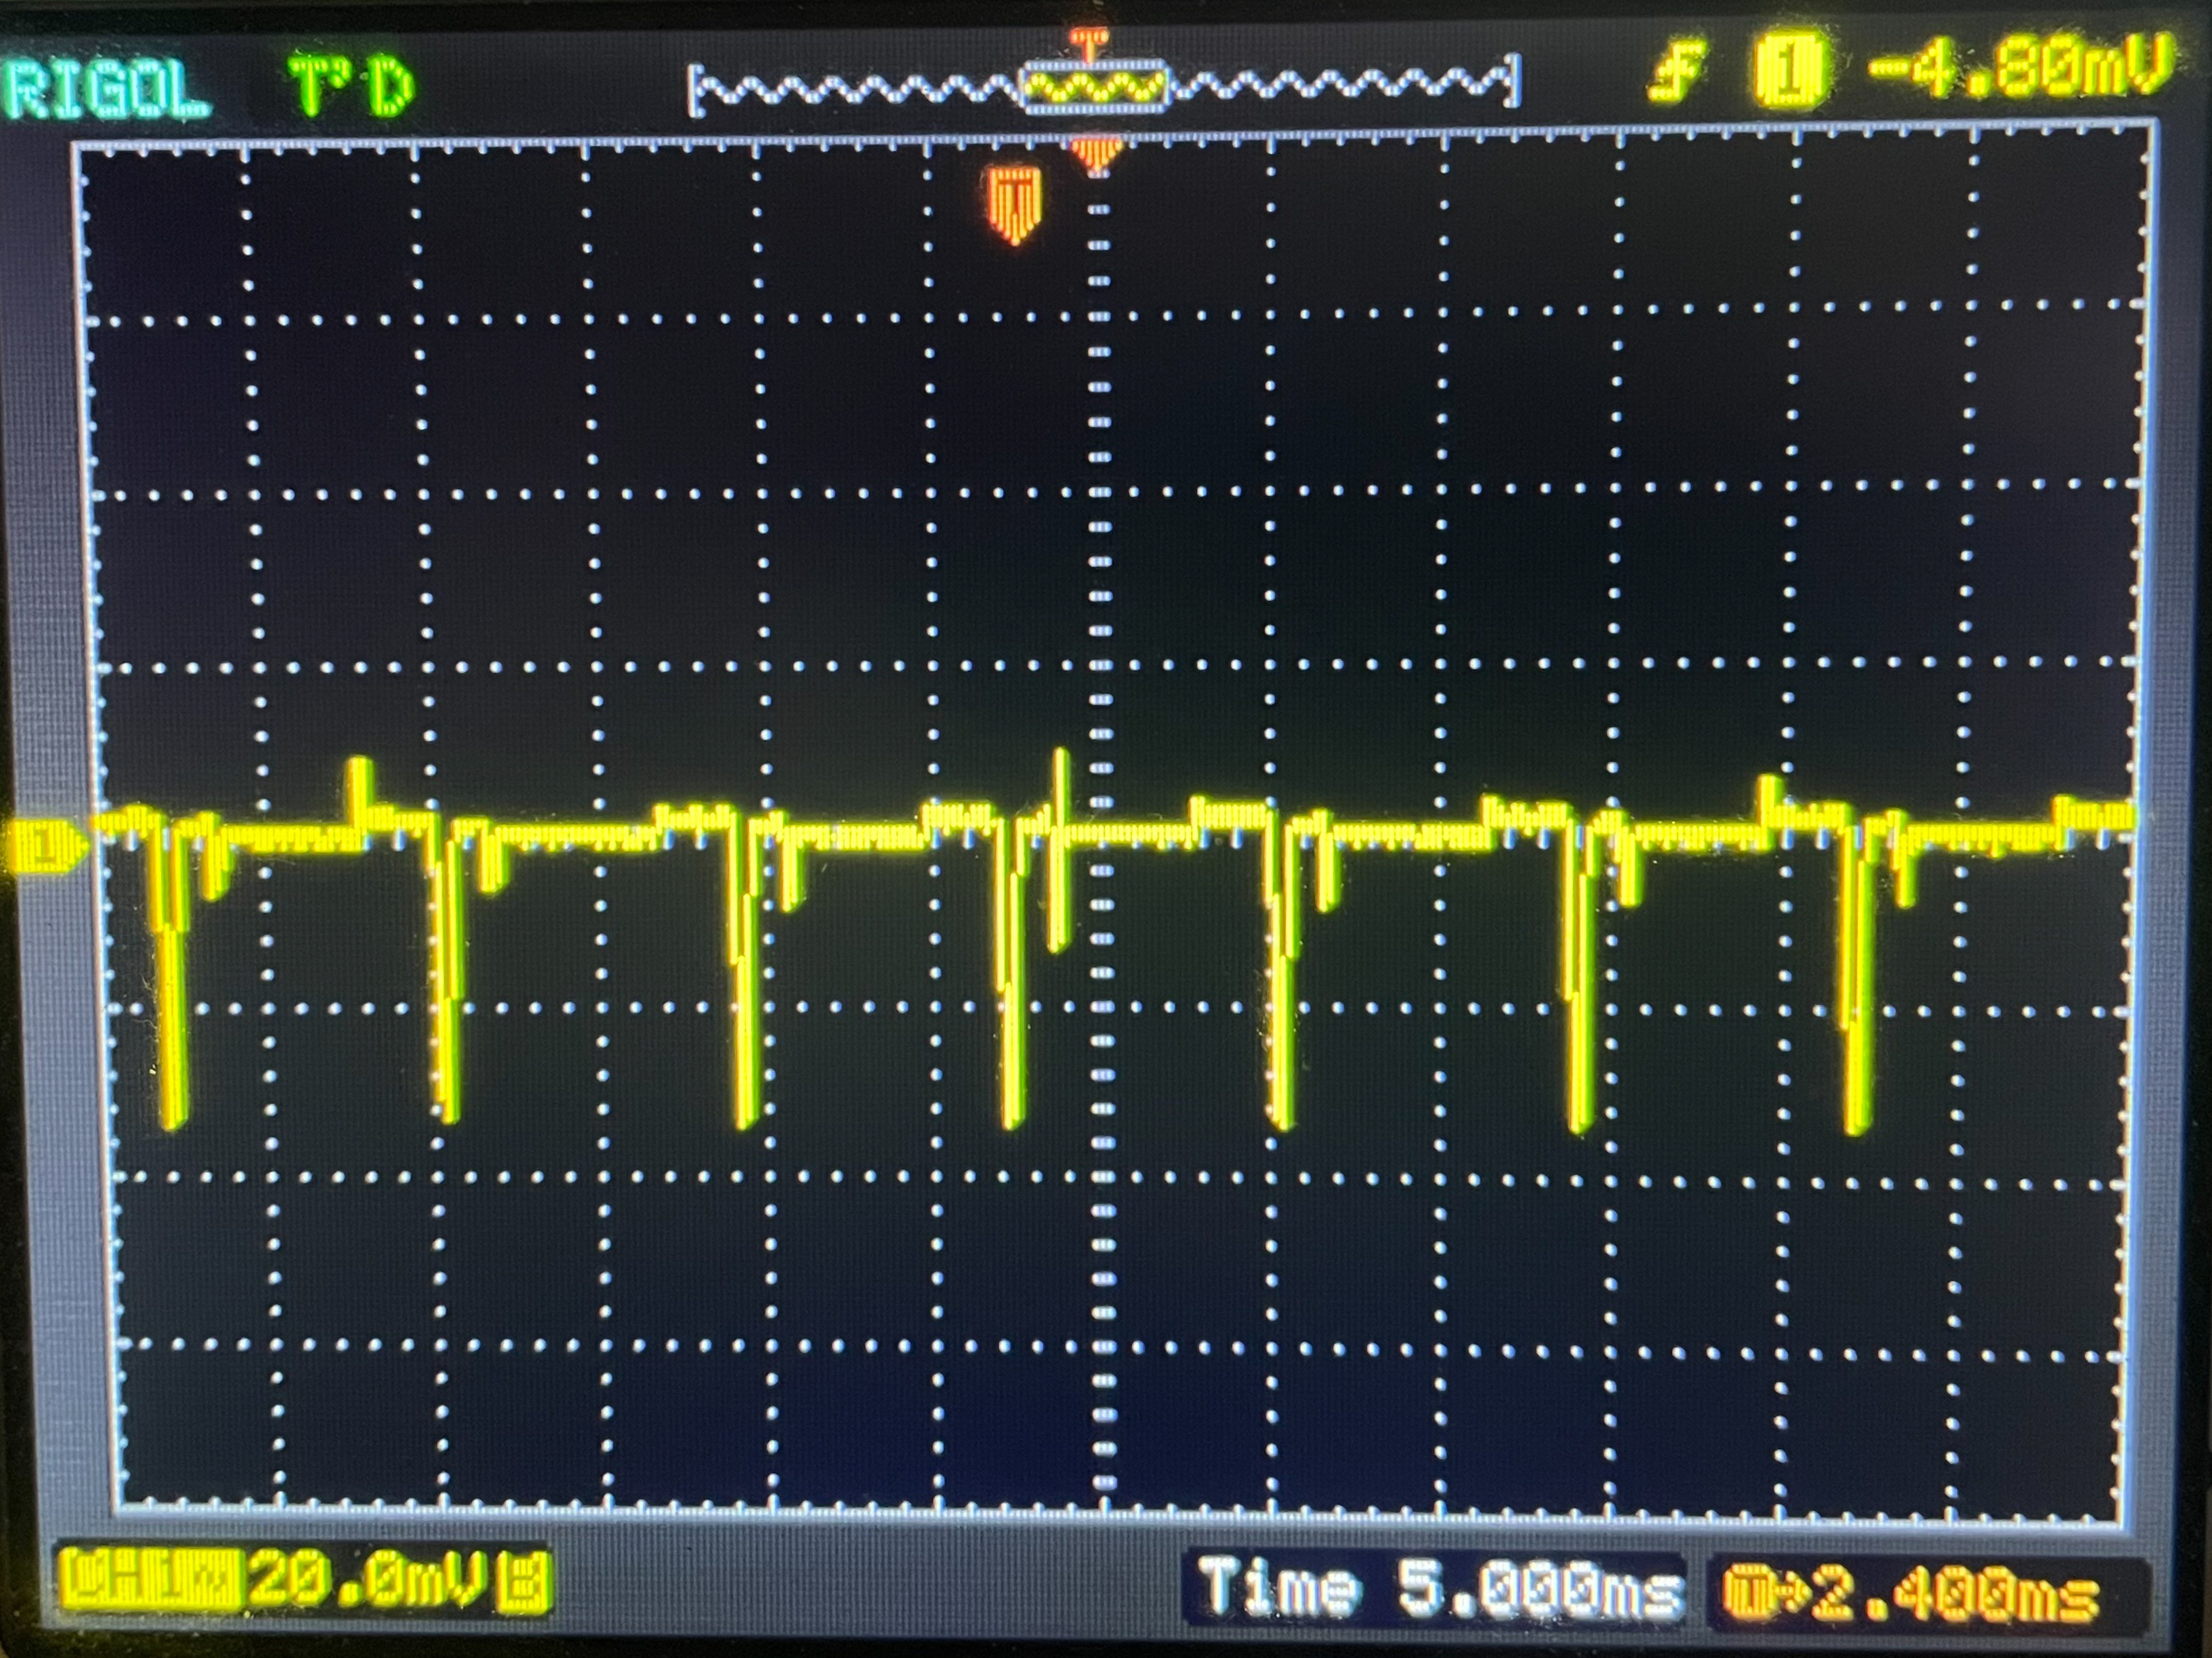Click the RIGOL logo
2212x1658 pixels.
pos(105,88)
